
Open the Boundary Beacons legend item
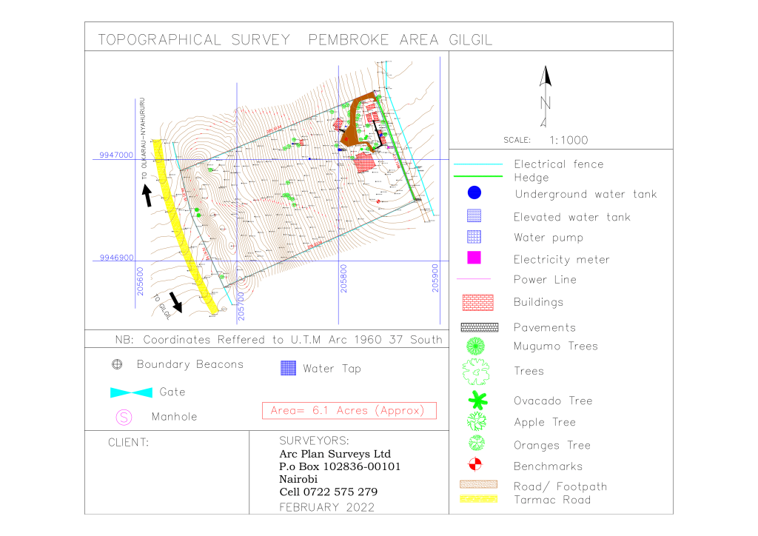[117, 364]
